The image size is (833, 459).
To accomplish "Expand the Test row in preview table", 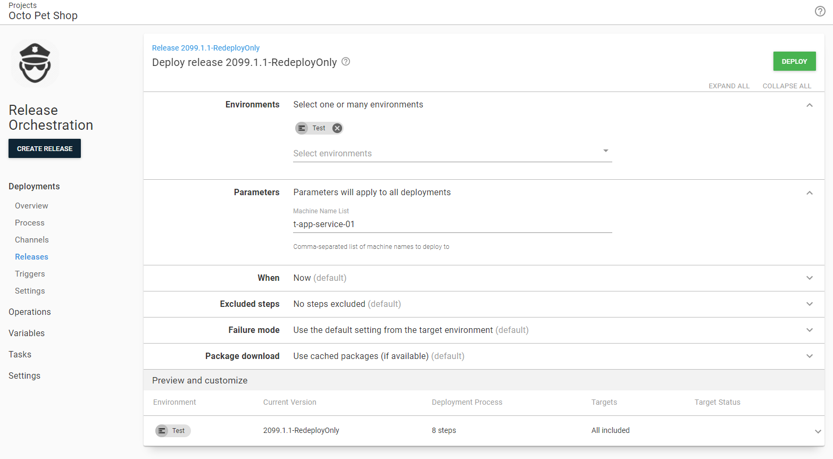I will click(x=818, y=431).
